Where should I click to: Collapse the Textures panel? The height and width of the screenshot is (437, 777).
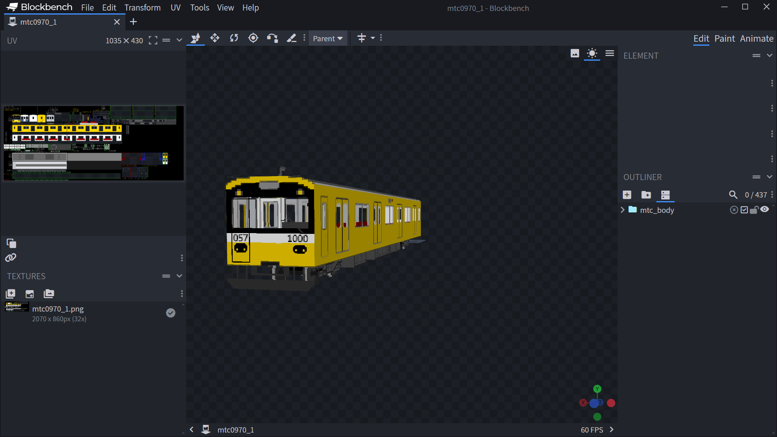[x=179, y=276]
